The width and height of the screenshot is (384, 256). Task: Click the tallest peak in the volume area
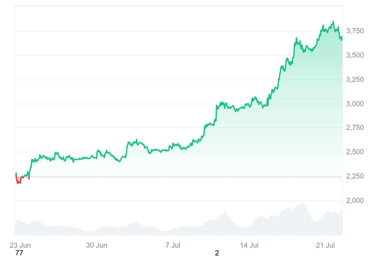pos(302,204)
